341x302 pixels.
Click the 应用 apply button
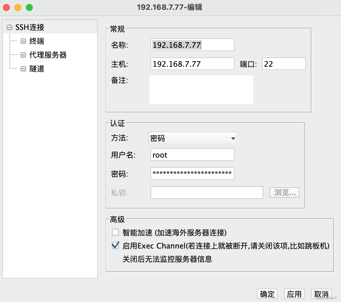coord(294,294)
